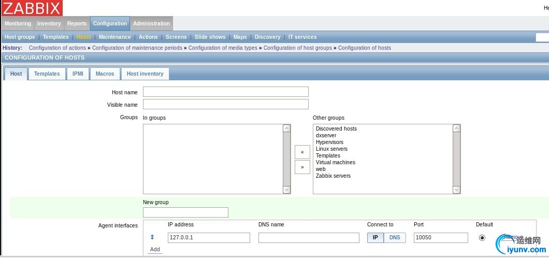Focus the New group field

185,212
